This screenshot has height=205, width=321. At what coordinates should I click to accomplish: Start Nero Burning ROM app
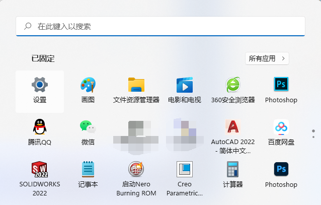click(136, 178)
